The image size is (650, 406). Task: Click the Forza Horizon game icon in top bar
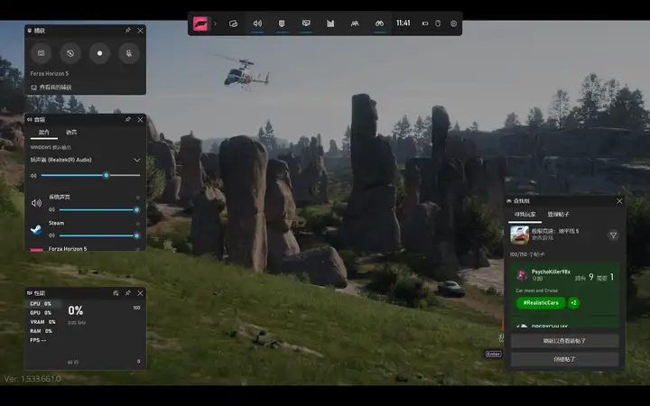pos(200,23)
